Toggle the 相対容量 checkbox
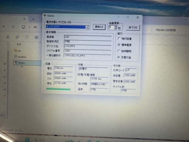Screen dimensions: 189x142 tap(119, 39)
